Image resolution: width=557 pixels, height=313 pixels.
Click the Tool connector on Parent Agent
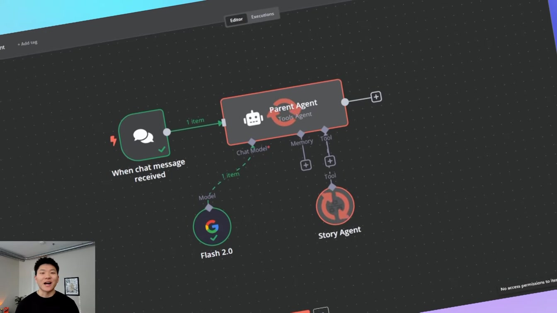(325, 130)
